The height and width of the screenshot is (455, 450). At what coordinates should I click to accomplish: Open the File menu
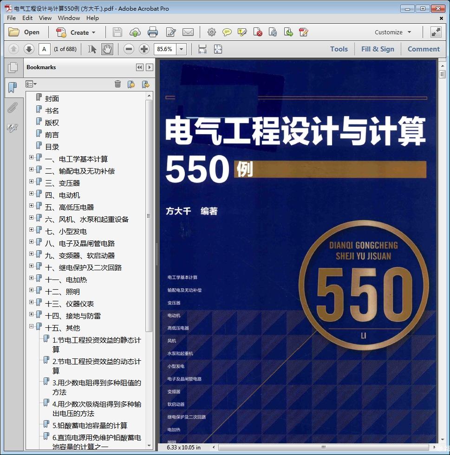[x=11, y=18]
